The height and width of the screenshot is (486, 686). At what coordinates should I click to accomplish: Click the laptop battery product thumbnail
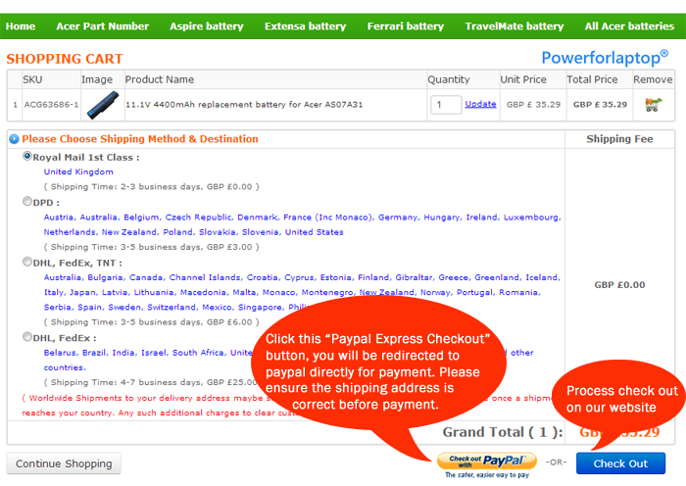97,104
